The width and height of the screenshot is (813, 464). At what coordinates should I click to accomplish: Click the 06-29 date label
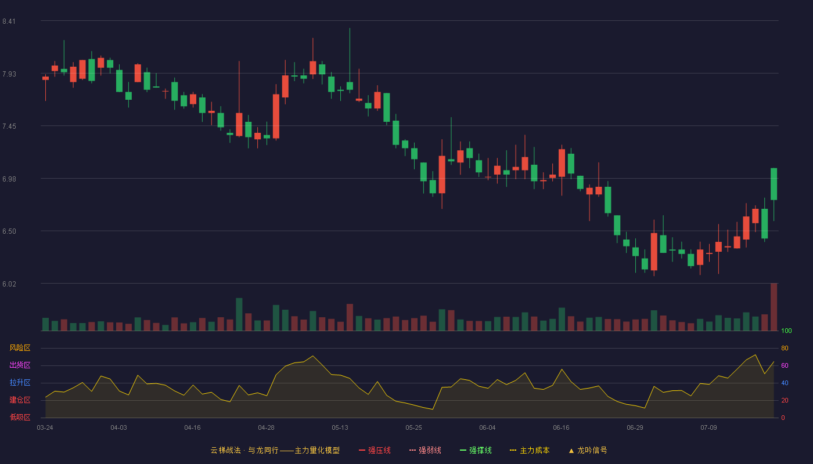point(635,427)
